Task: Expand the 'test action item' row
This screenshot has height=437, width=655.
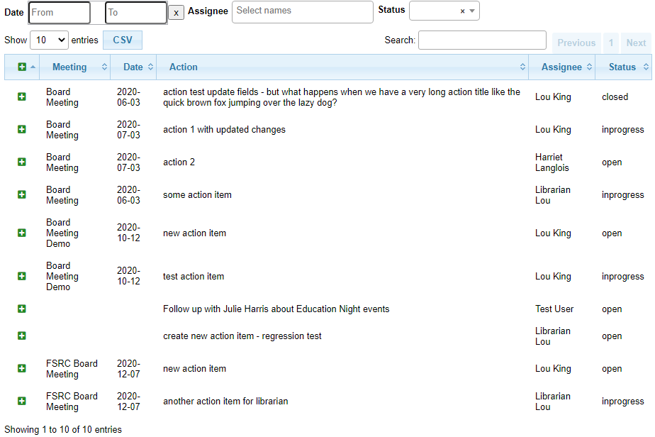Action: click(x=22, y=276)
